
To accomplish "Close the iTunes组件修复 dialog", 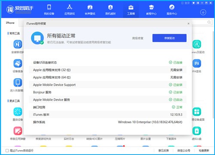I will tap(188, 24).
